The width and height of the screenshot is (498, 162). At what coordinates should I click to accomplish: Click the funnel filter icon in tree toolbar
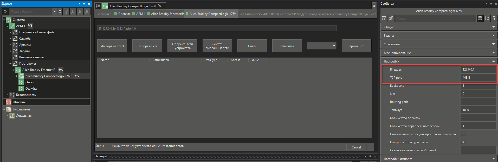tap(66, 12)
